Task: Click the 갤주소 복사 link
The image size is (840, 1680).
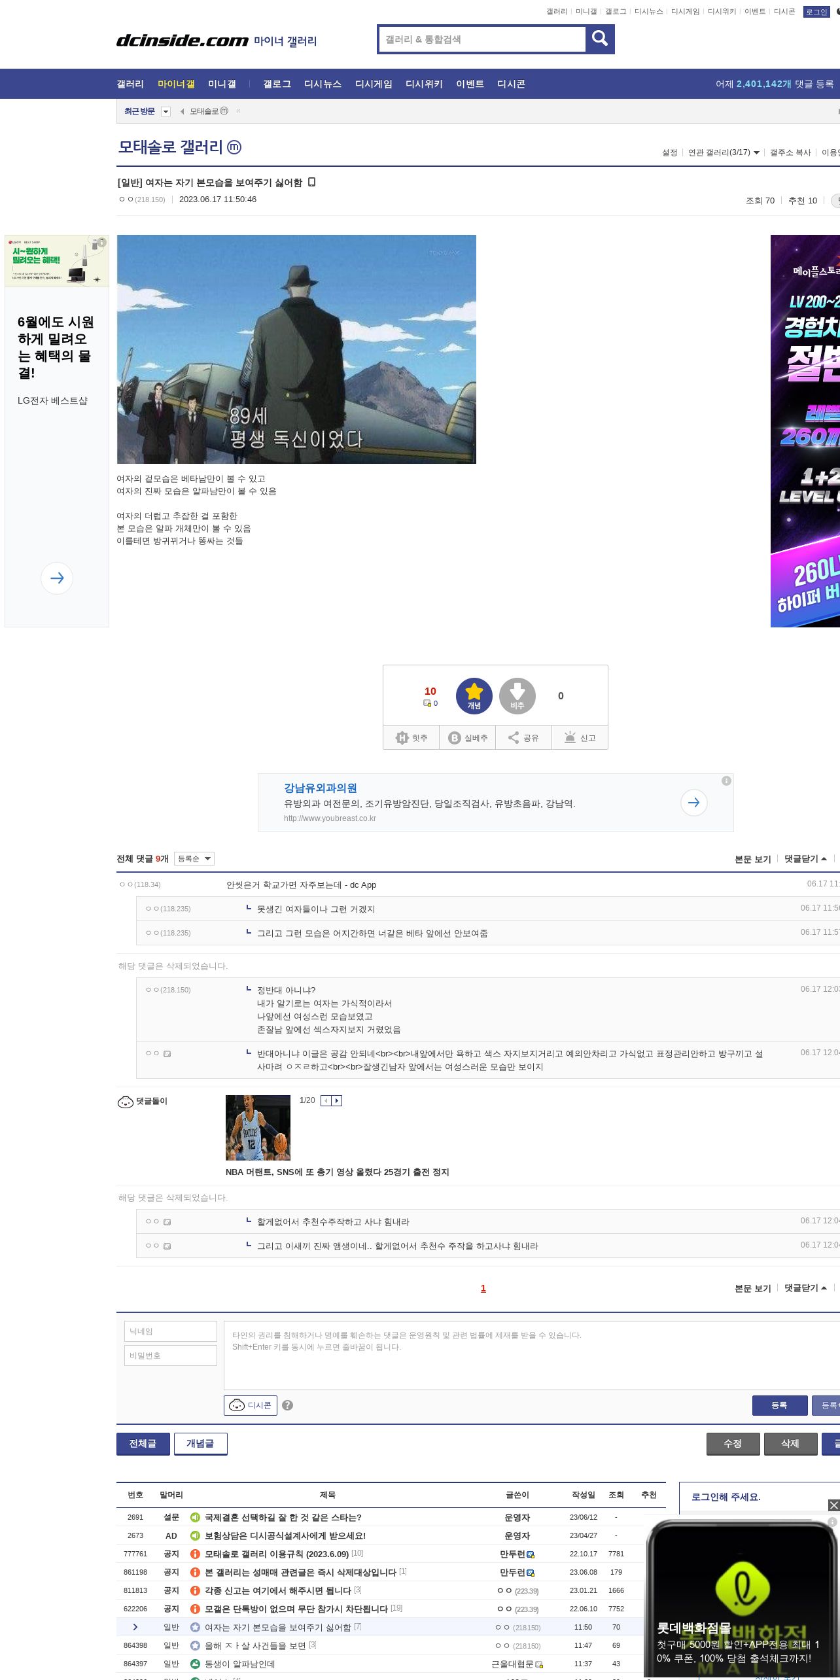Action: pyautogui.click(x=790, y=152)
